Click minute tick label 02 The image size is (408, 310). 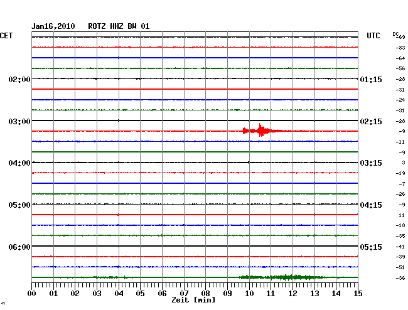pyautogui.click(x=75, y=294)
